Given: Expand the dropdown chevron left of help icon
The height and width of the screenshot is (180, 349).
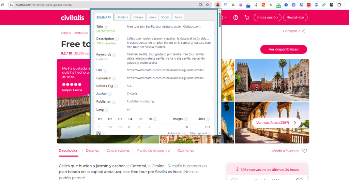Looking at the screenshot, I should click(x=226, y=17).
